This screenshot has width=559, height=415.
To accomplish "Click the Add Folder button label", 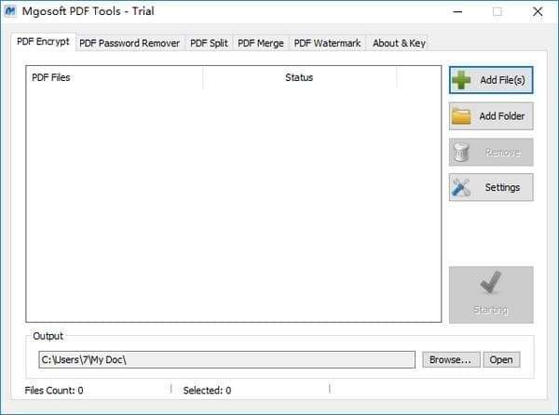I will pos(501,116).
